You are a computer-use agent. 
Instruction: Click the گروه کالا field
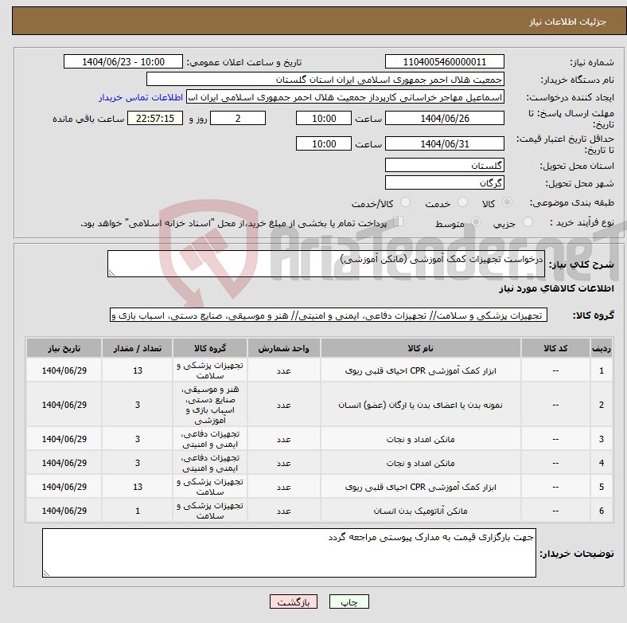click(x=329, y=315)
